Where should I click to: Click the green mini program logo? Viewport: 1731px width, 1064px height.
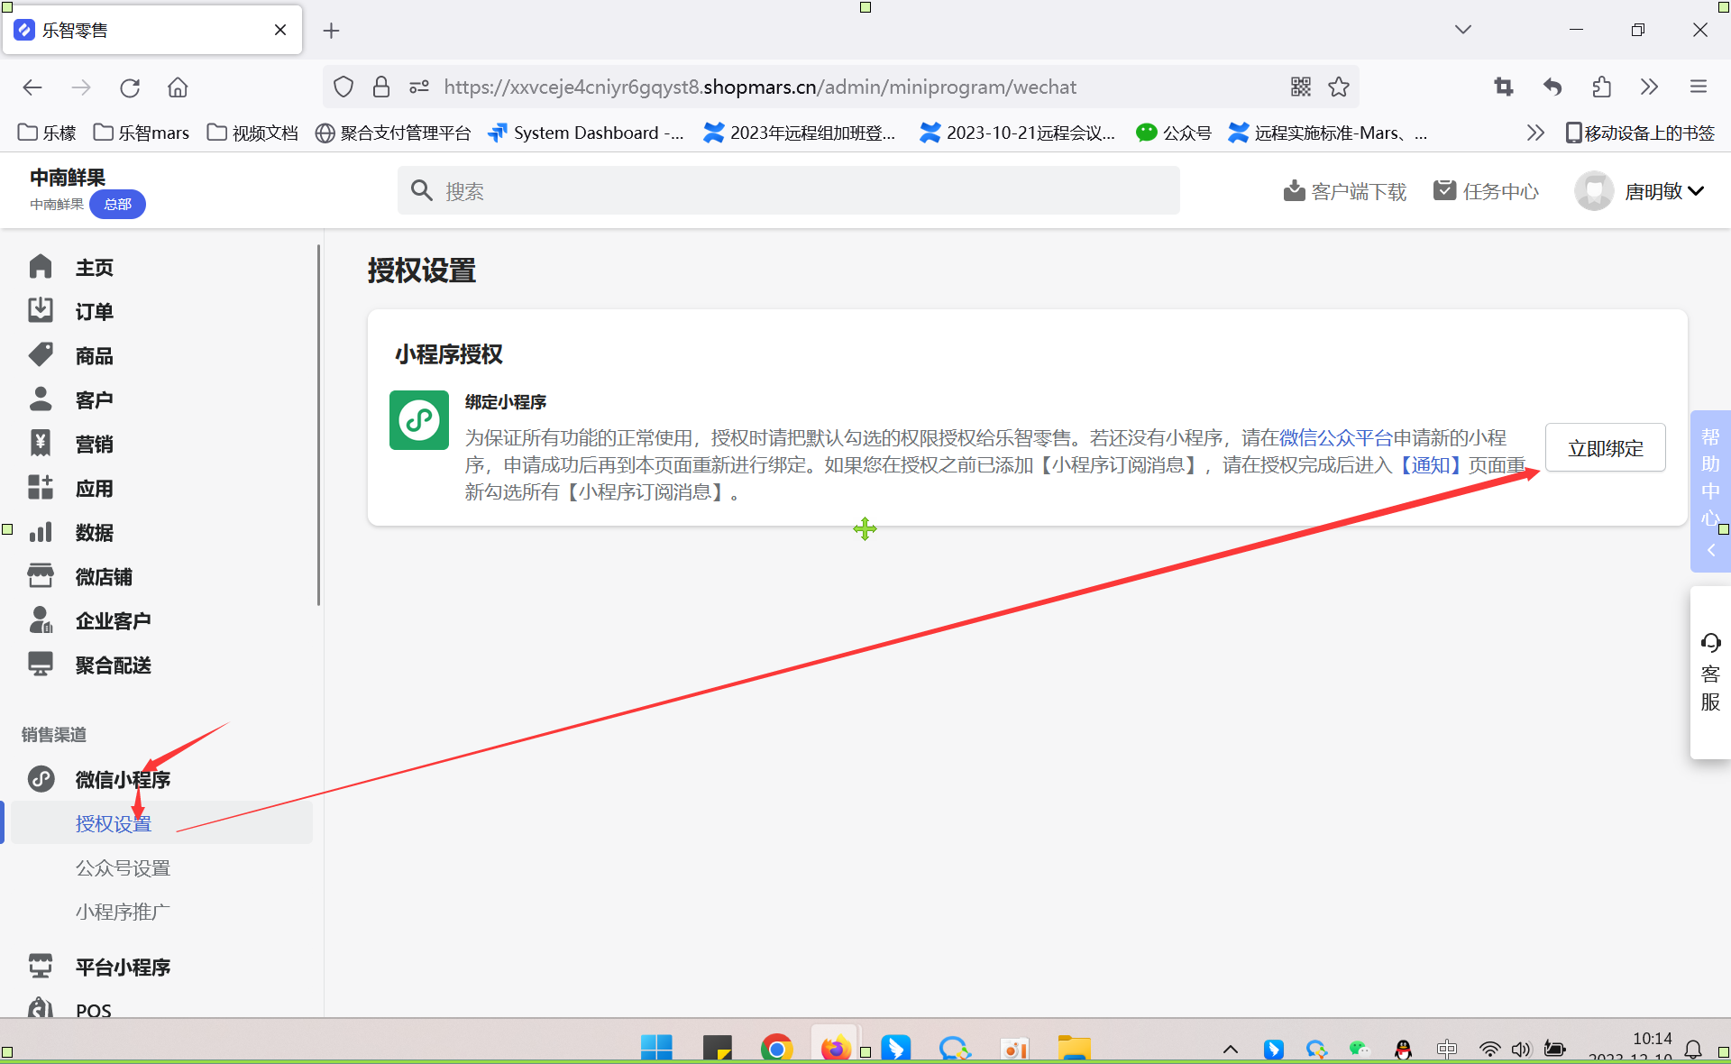pos(419,420)
